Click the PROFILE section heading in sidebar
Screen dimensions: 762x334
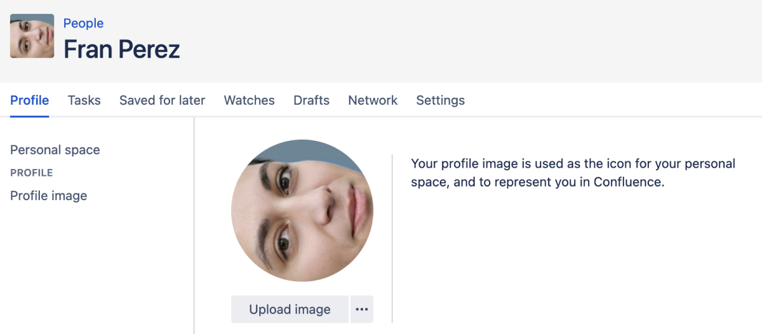click(x=32, y=173)
